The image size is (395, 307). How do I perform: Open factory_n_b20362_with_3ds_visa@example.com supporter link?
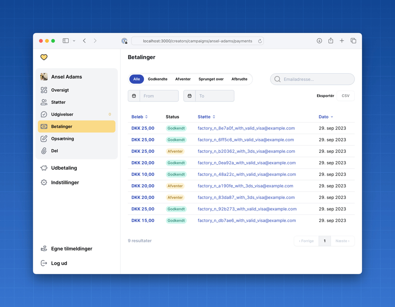246,151
